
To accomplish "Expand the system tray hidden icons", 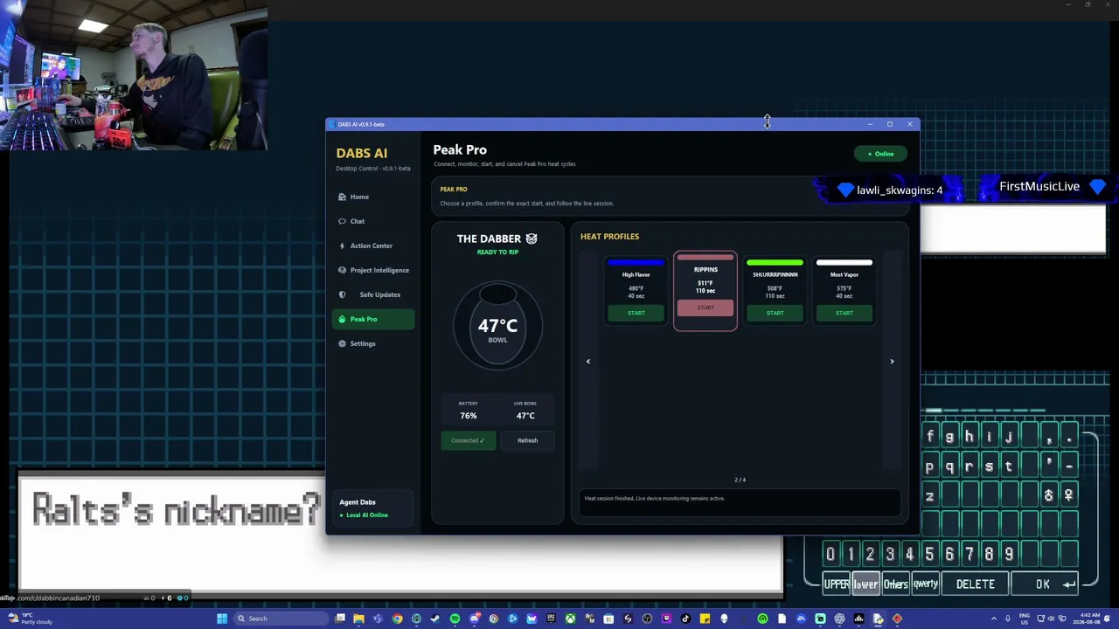I will (x=996, y=619).
